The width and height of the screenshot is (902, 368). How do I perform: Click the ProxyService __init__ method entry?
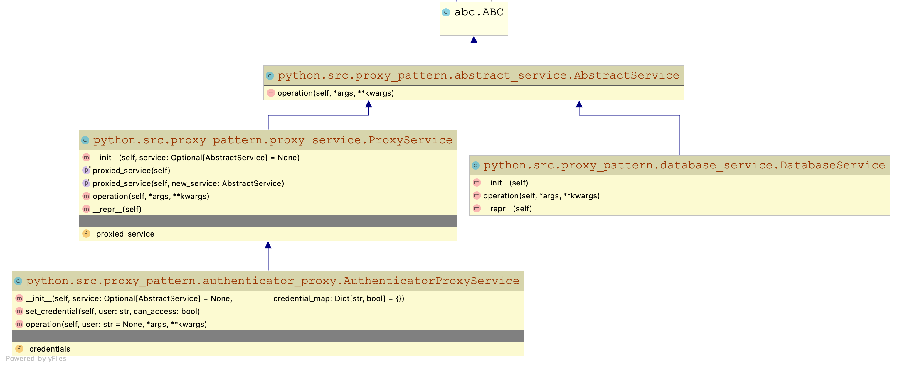coord(196,158)
